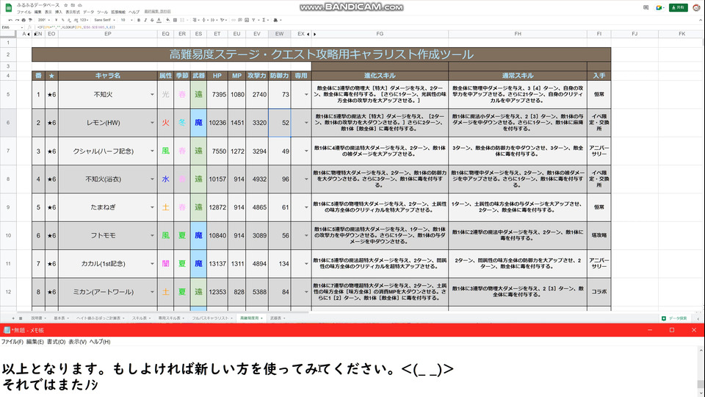Screen dimensions: 705x397
Task: Open the borders tool
Action: pyautogui.click(x=175, y=20)
